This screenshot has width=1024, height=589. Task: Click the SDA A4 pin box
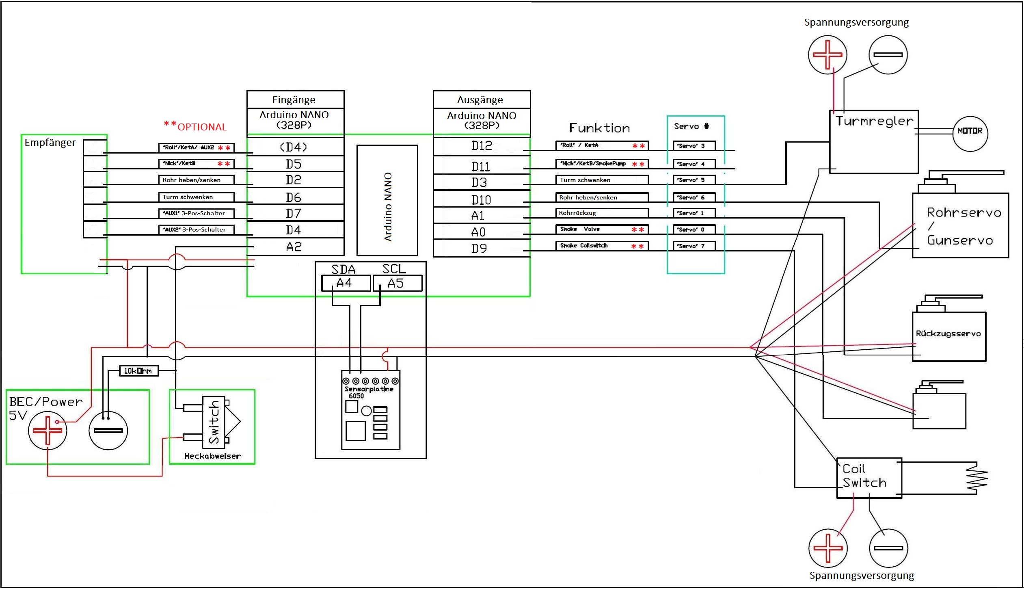pos(346,283)
